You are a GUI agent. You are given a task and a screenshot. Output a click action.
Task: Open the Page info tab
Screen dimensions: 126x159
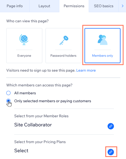[14, 6]
